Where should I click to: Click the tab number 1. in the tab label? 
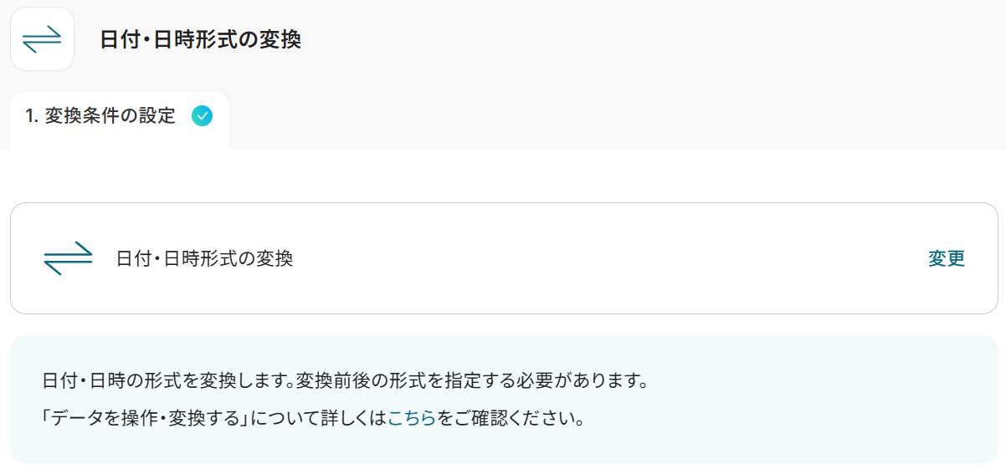click(x=32, y=116)
